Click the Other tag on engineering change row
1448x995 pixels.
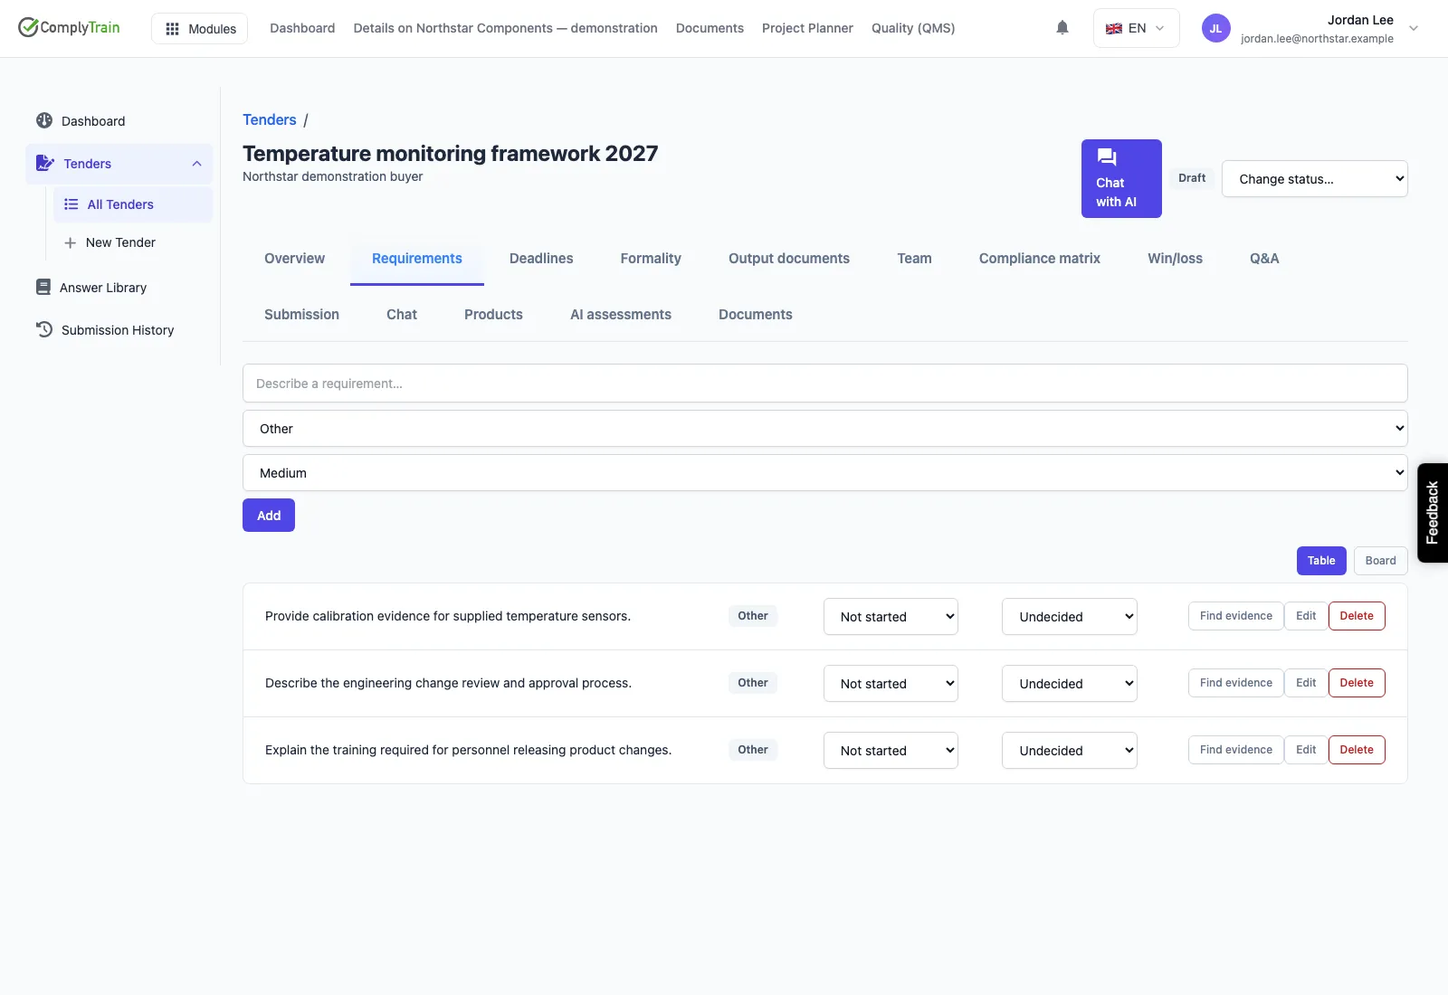[x=752, y=682]
